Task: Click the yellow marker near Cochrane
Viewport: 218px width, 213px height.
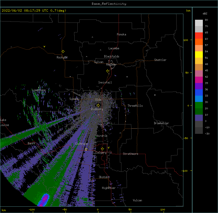Action: click(x=86, y=149)
